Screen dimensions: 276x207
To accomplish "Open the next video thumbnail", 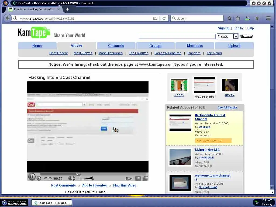I will 230,85.
